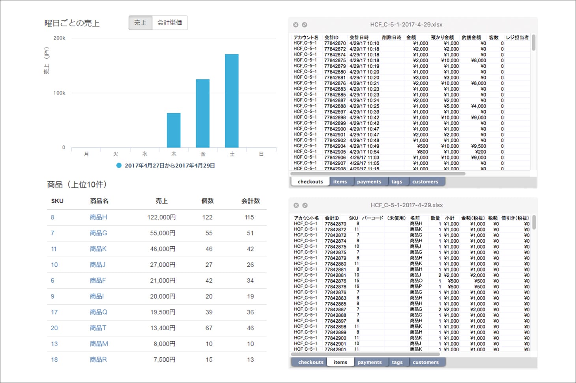Image resolution: width=576 pixels, height=383 pixels.
Task: Open SKU link 9
Action: pos(52,296)
